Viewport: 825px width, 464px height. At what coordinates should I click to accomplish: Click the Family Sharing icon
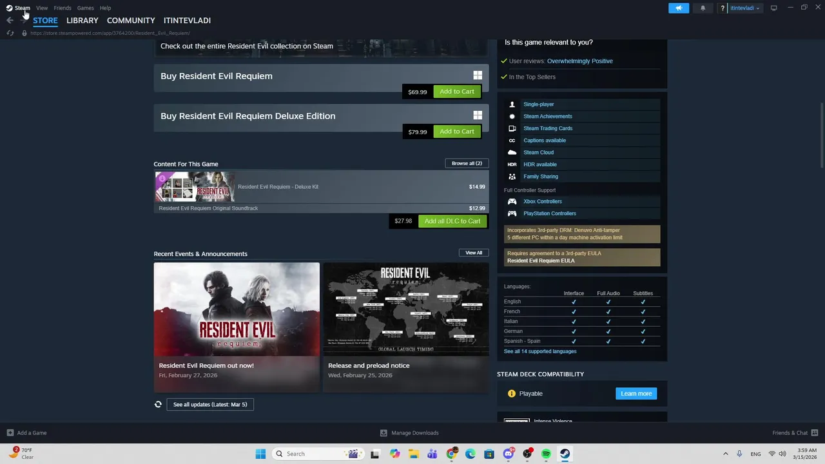[512, 177]
